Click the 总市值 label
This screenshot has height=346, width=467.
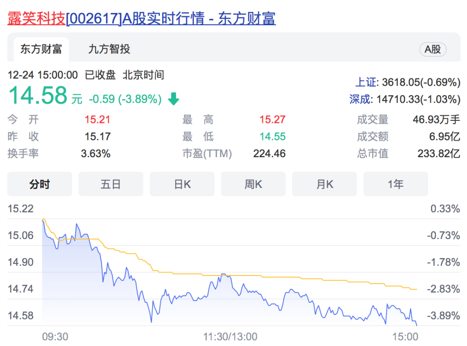(373, 154)
